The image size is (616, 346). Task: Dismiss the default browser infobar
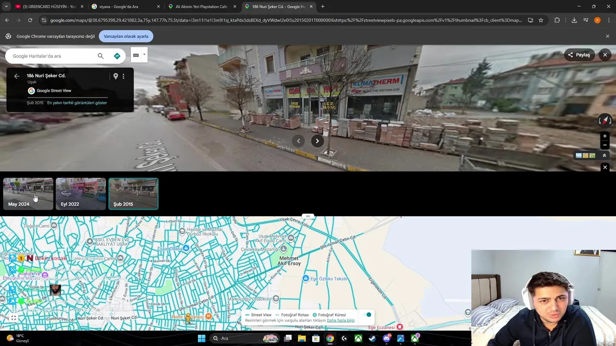click(x=607, y=36)
